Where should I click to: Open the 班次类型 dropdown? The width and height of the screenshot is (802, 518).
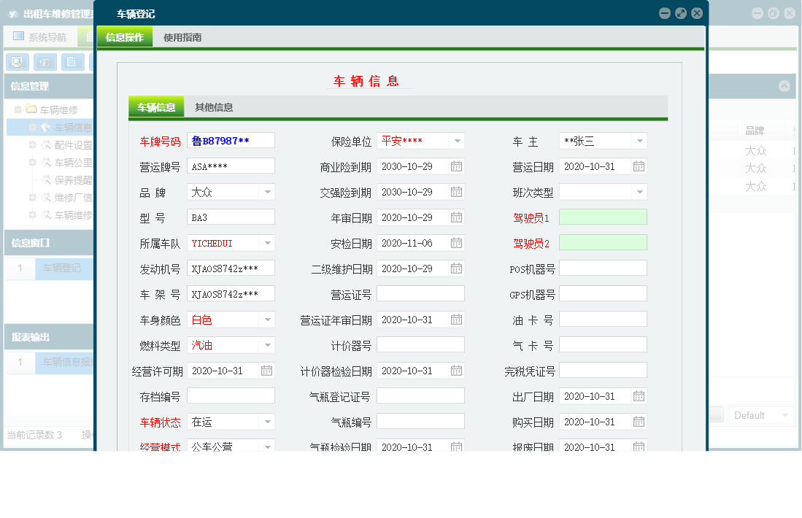pyautogui.click(x=639, y=192)
